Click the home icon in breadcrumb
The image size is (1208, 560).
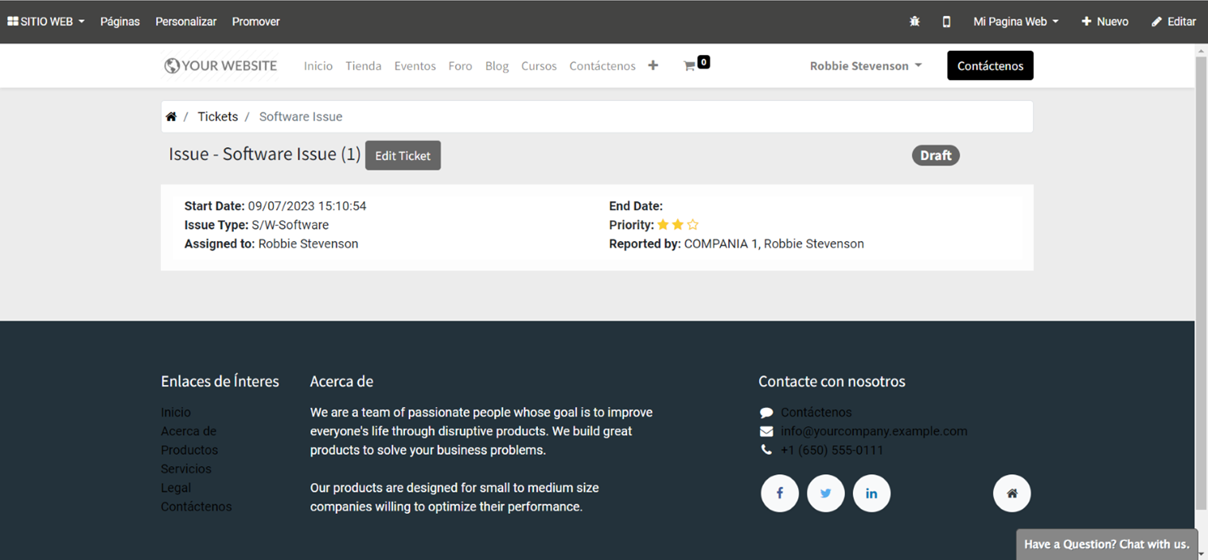click(x=171, y=117)
